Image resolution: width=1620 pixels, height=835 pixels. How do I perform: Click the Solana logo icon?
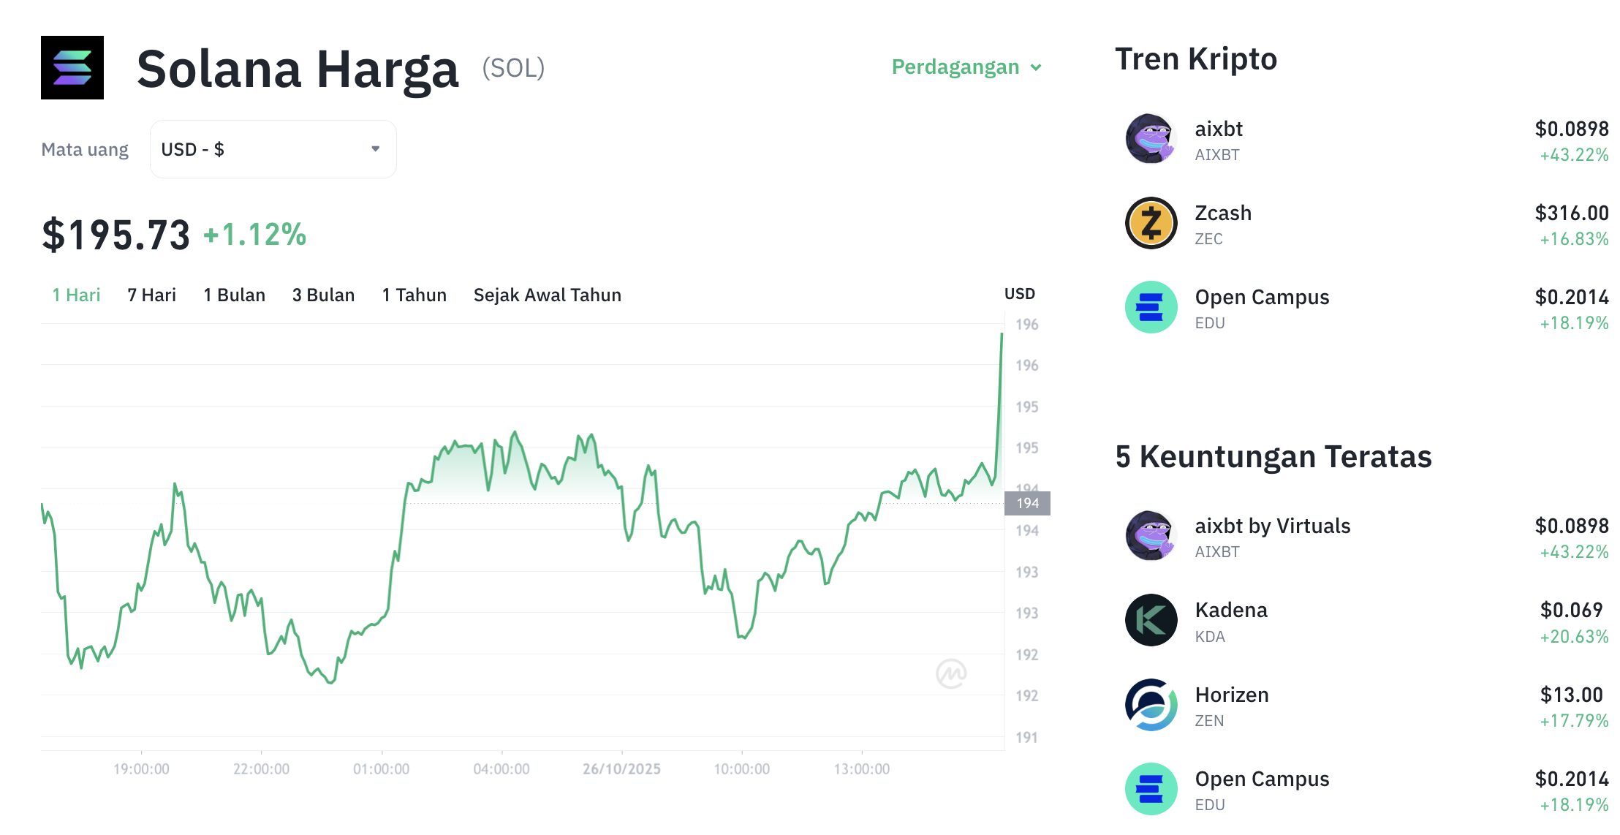(72, 67)
